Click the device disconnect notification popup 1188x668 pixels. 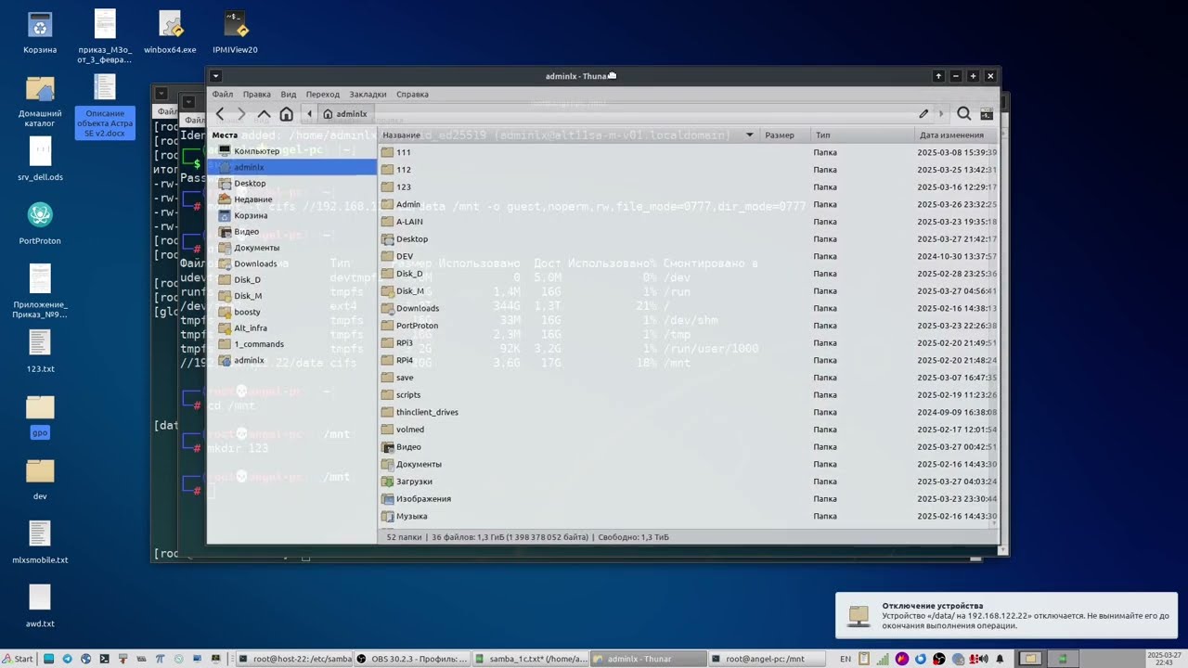point(1006,615)
